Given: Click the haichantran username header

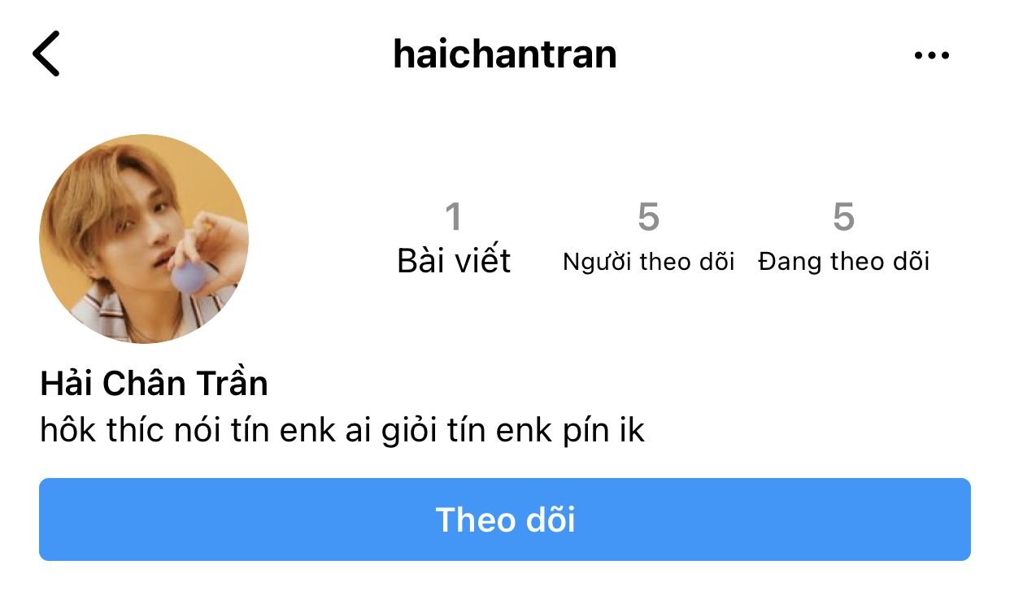Looking at the screenshot, I should (x=505, y=54).
